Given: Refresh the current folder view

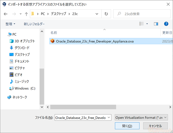Looking at the screenshot, I should tap(106, 14).
